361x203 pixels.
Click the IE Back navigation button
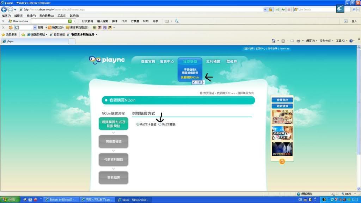click(4, 10)
